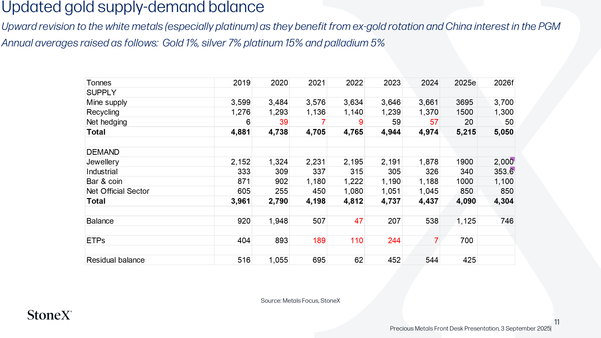Screen dimensions: 601x338
Task: Select Recycling 2020 value 1,293
Action: 278,112
